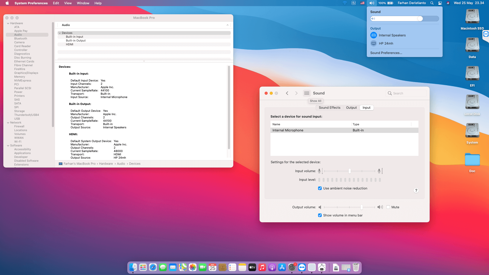Open Calendar app in the dock
This screenshot has width=489, height=275.
212,267
